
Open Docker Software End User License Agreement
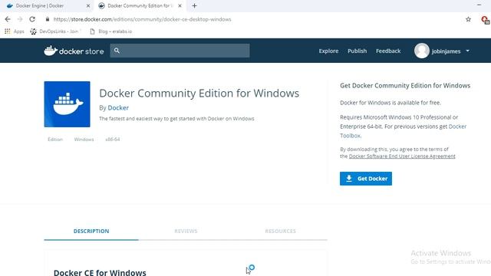tap(402, 156)
